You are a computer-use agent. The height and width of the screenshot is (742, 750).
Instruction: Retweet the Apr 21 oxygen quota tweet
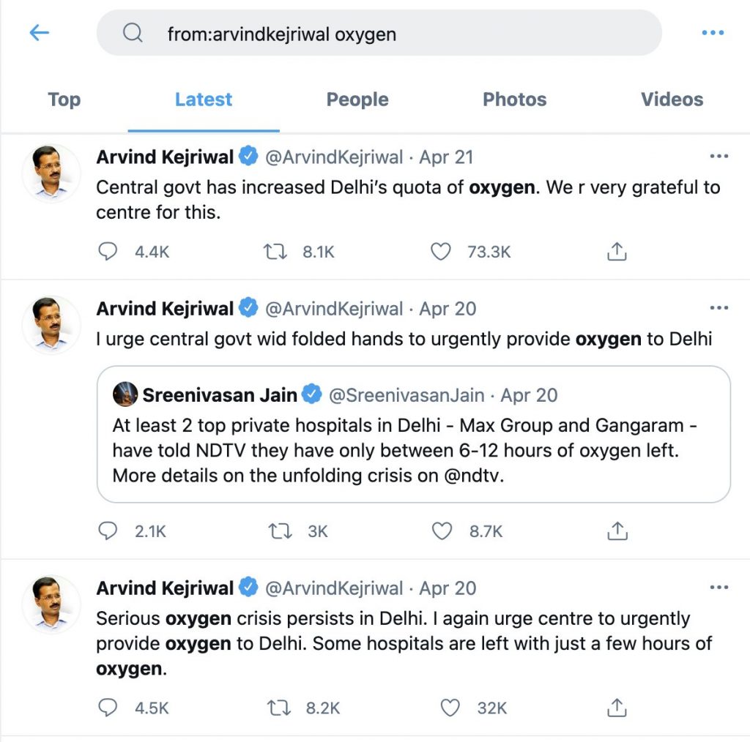[277, 252]
